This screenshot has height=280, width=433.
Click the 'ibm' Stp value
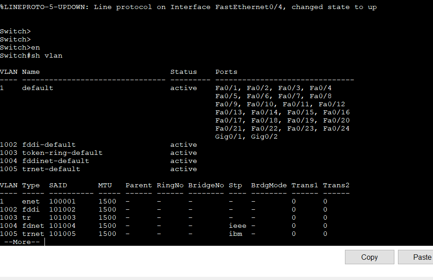click(235, 234)
